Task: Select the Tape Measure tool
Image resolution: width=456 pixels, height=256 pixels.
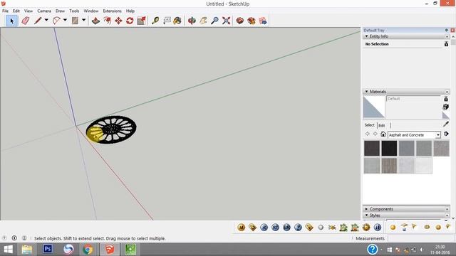Action: click(x=155, y=21)
